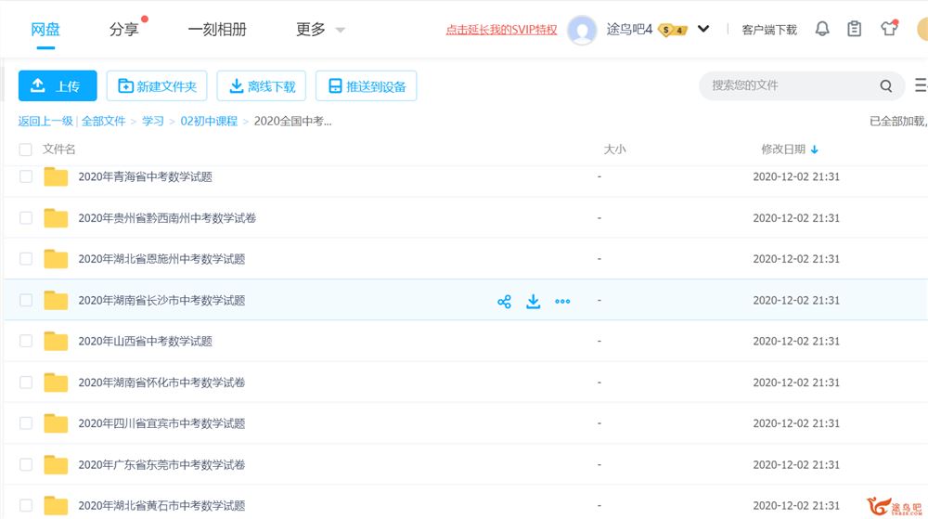928x519 pixels.
Task: Open the notifications bell icon
Action: 822,29
